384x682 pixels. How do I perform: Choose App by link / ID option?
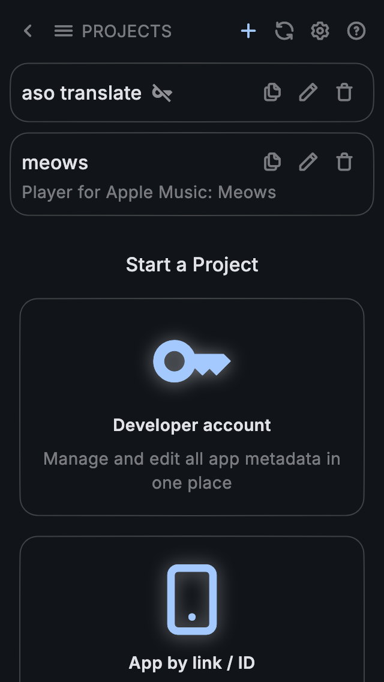click(192, 663)
